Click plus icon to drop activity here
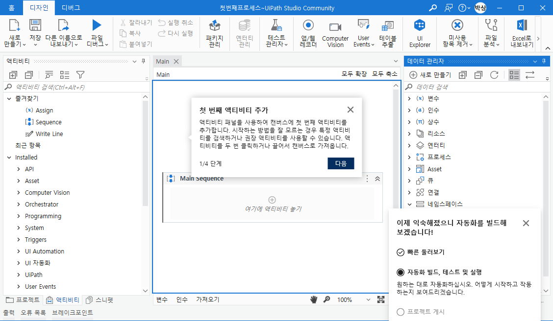The width and height of the screenshot is (553, 321). [272, 200]
